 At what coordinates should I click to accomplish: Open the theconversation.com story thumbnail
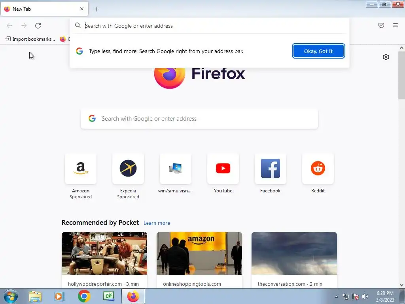point(294,253)
